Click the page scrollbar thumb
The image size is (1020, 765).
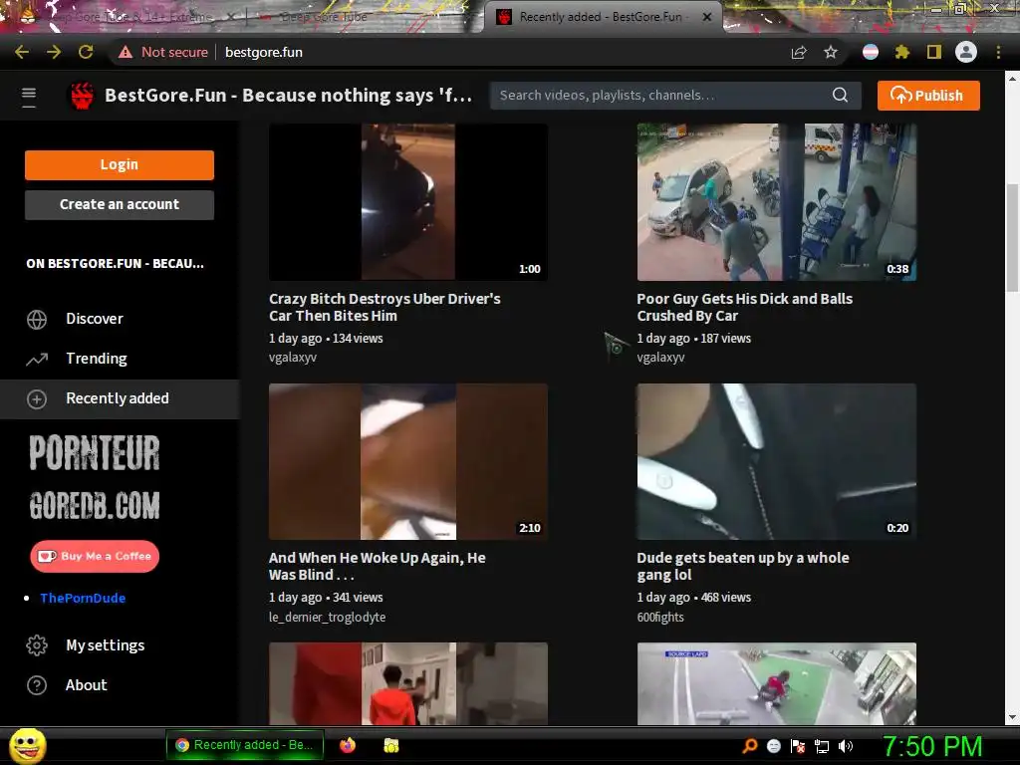coord(1012,237)
